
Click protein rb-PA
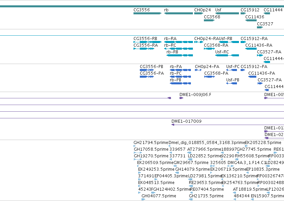click(x=181, y=70)
